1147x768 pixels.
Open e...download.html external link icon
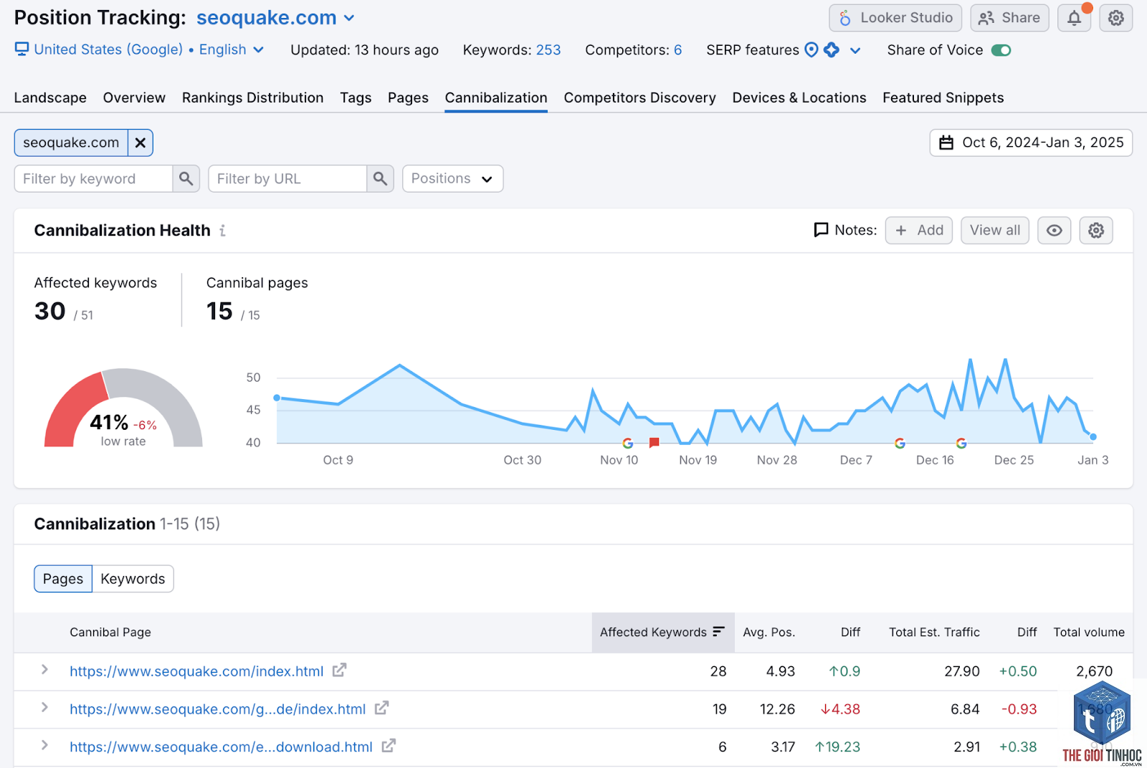point(389,746)
